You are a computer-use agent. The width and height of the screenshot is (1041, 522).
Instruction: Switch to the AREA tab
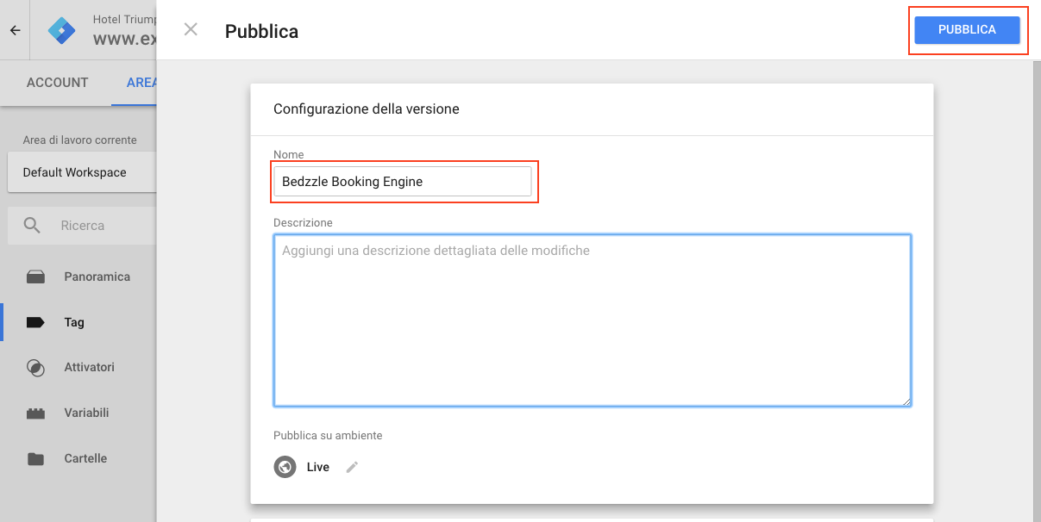pos(141,83)
